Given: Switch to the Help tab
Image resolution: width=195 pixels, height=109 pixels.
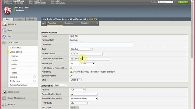Looking at the screenshot, I should 19,19.
